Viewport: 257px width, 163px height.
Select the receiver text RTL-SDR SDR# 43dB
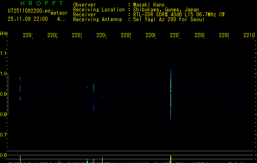158,15
